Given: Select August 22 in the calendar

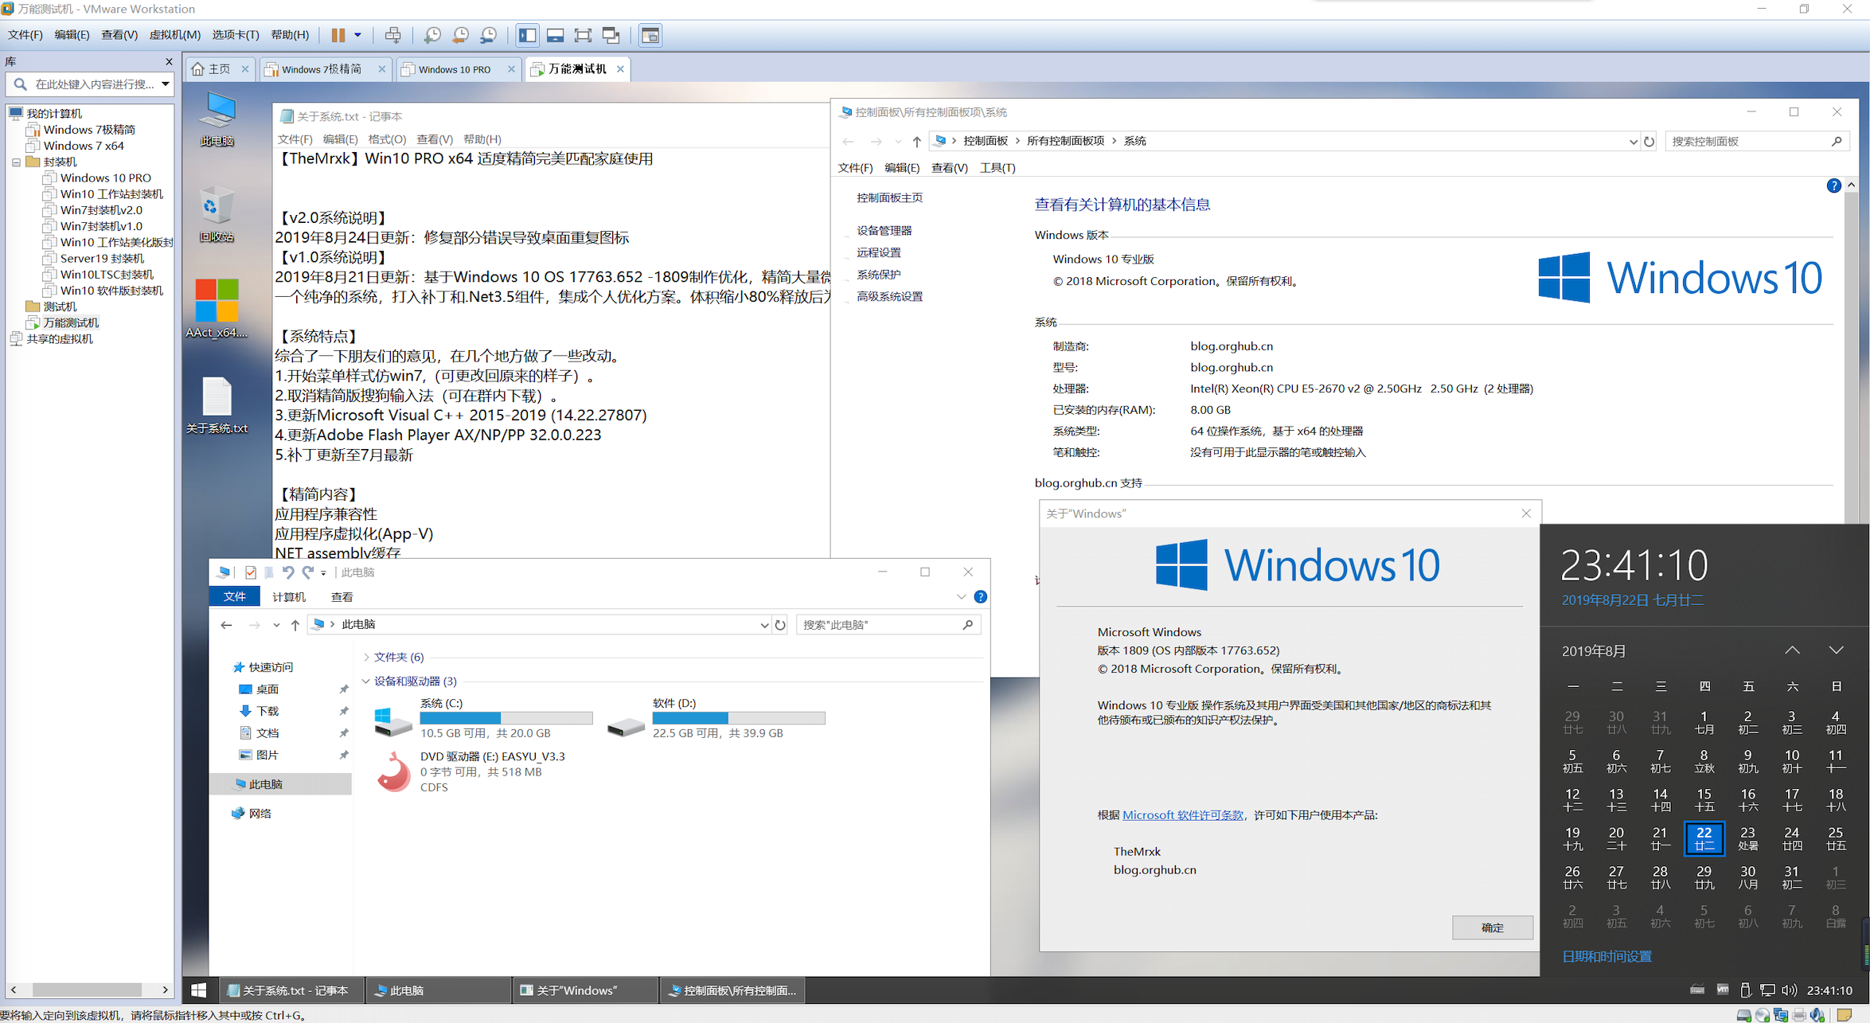Looking at the screenshot, I should [1704, 838].
